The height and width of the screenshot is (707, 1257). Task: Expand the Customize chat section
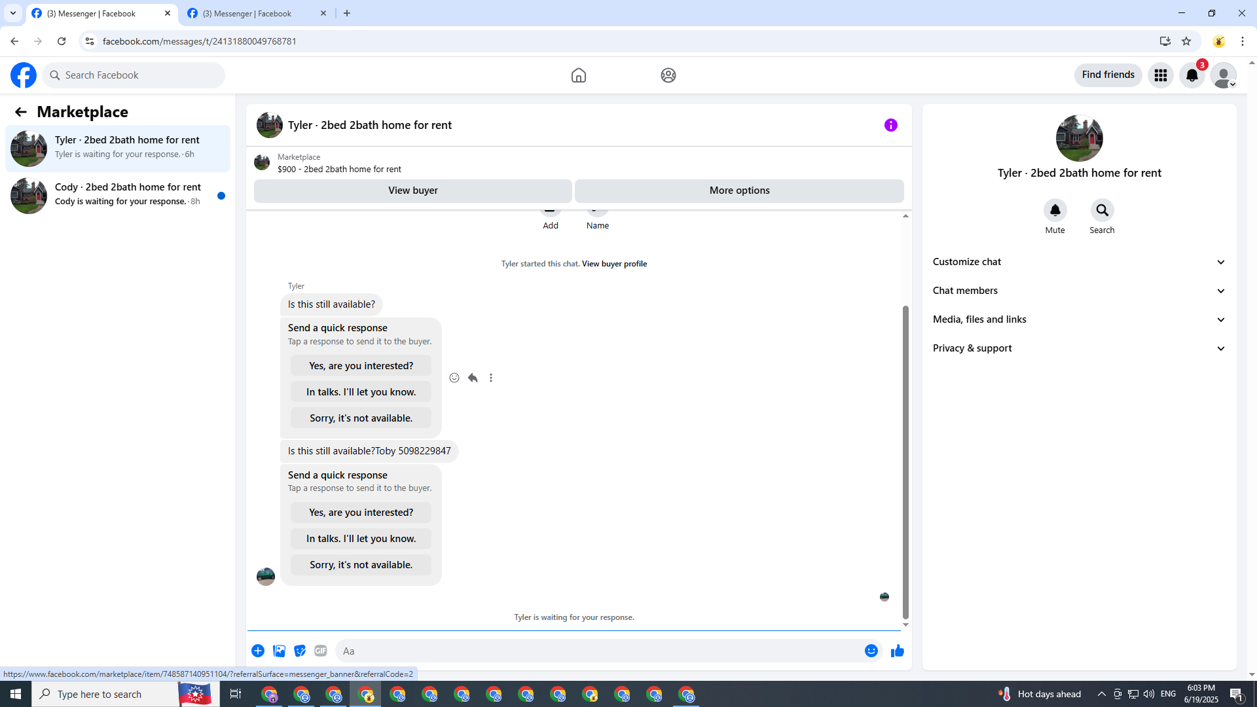[x=1079, y=262]
